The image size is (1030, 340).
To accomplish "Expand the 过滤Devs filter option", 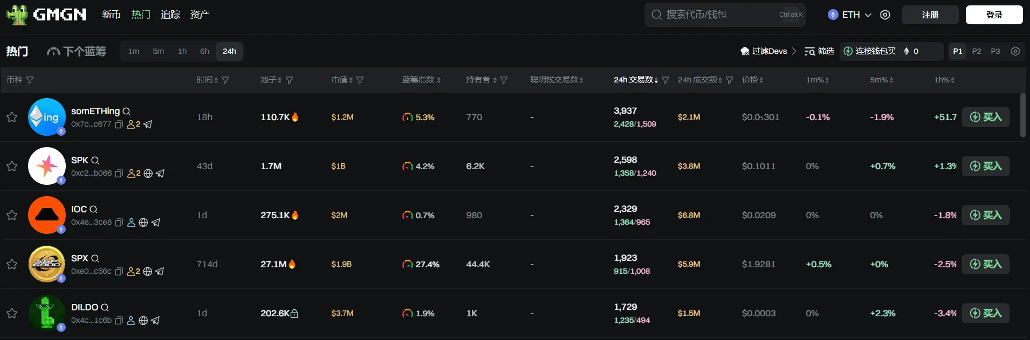I will tap(768, 51).
